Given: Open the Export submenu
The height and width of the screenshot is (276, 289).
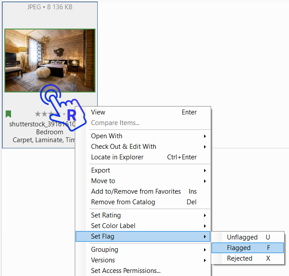Looking at the screenshot, I should pos(101,170).
